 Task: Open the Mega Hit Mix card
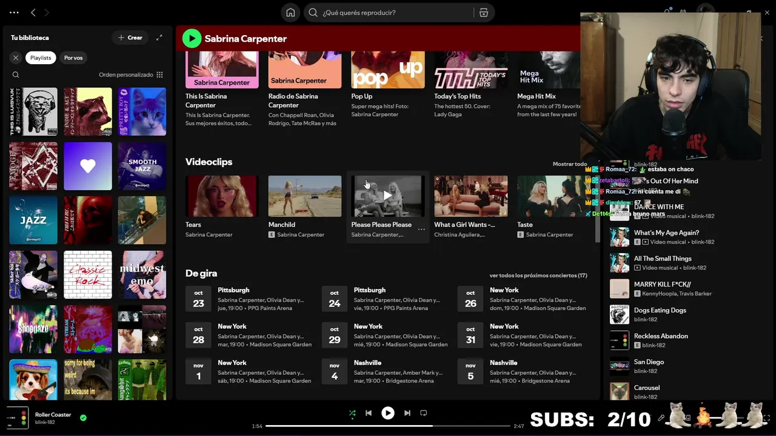click(x=549, y=90)
